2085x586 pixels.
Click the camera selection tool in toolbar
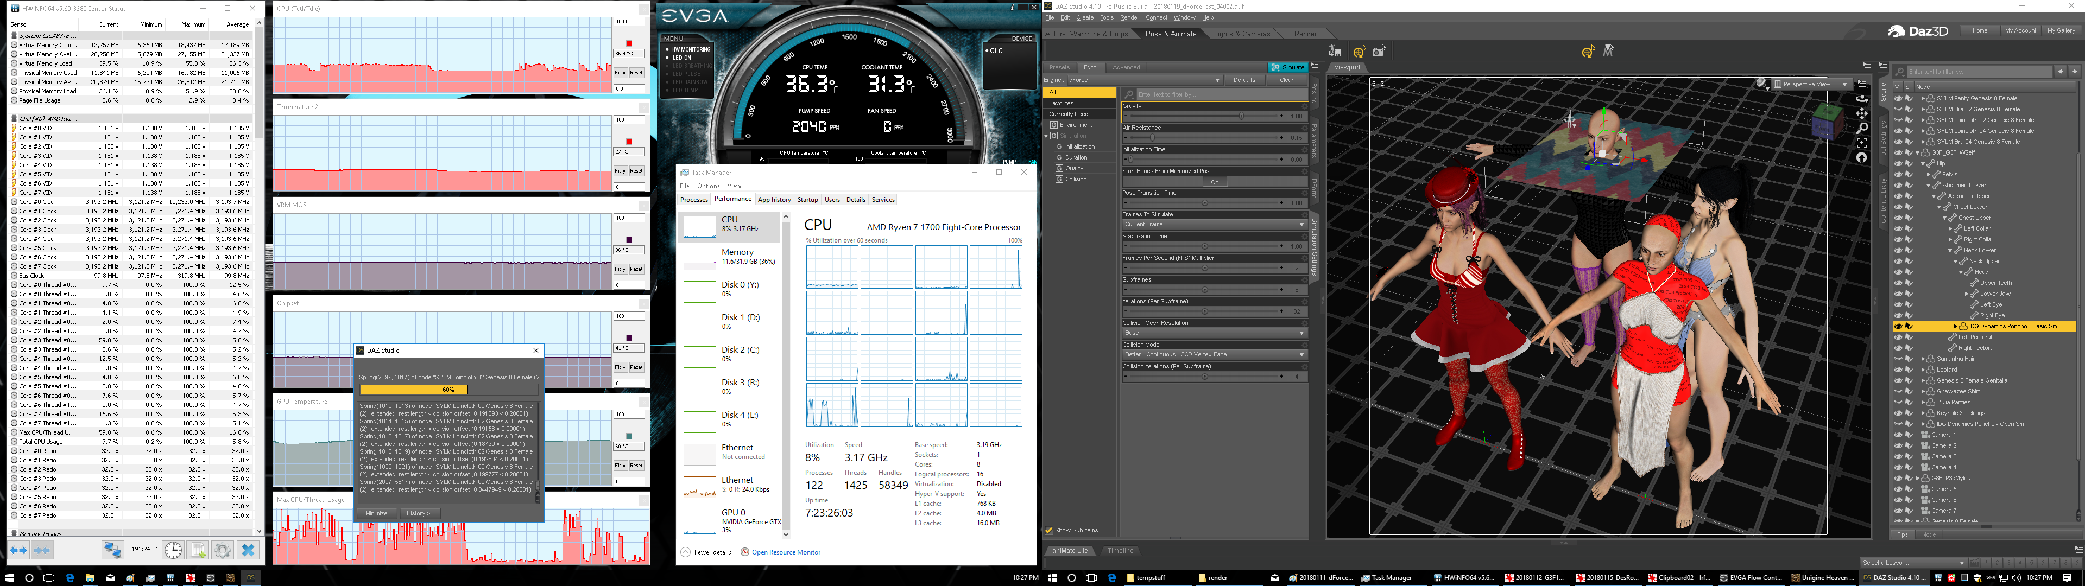pos(1379,51)
